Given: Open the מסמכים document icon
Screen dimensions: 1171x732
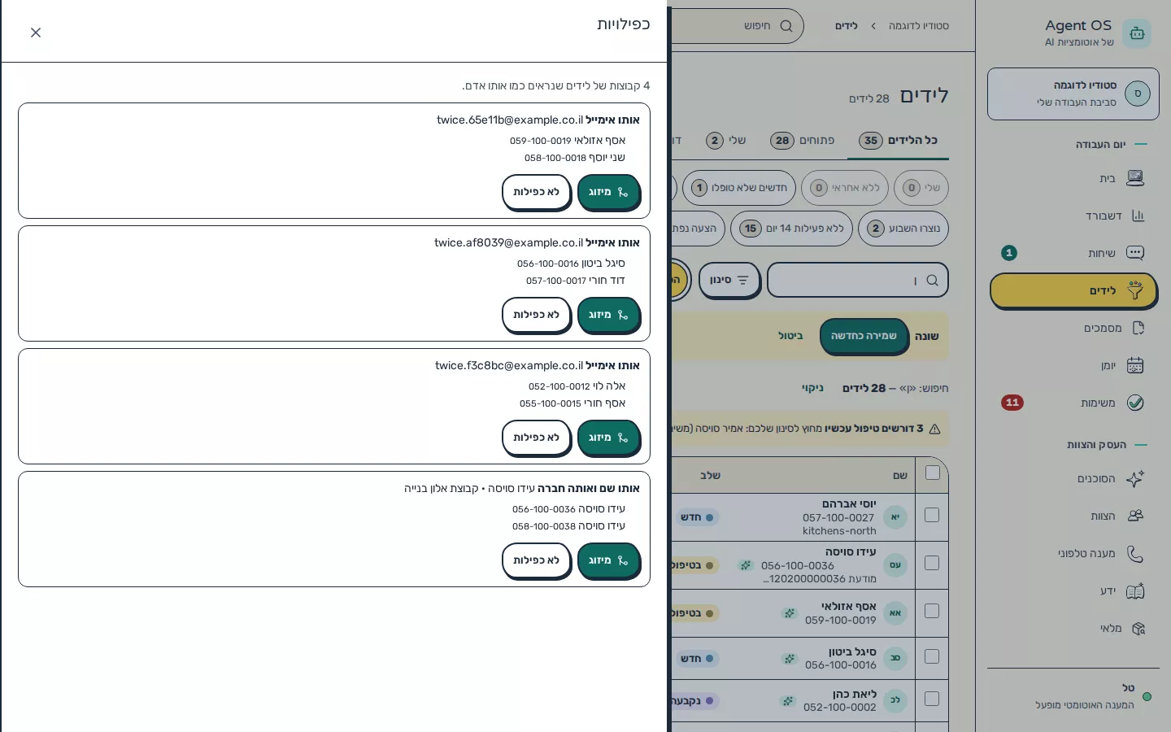Looking at the screenshot, I should click(x=1138, y=328).
